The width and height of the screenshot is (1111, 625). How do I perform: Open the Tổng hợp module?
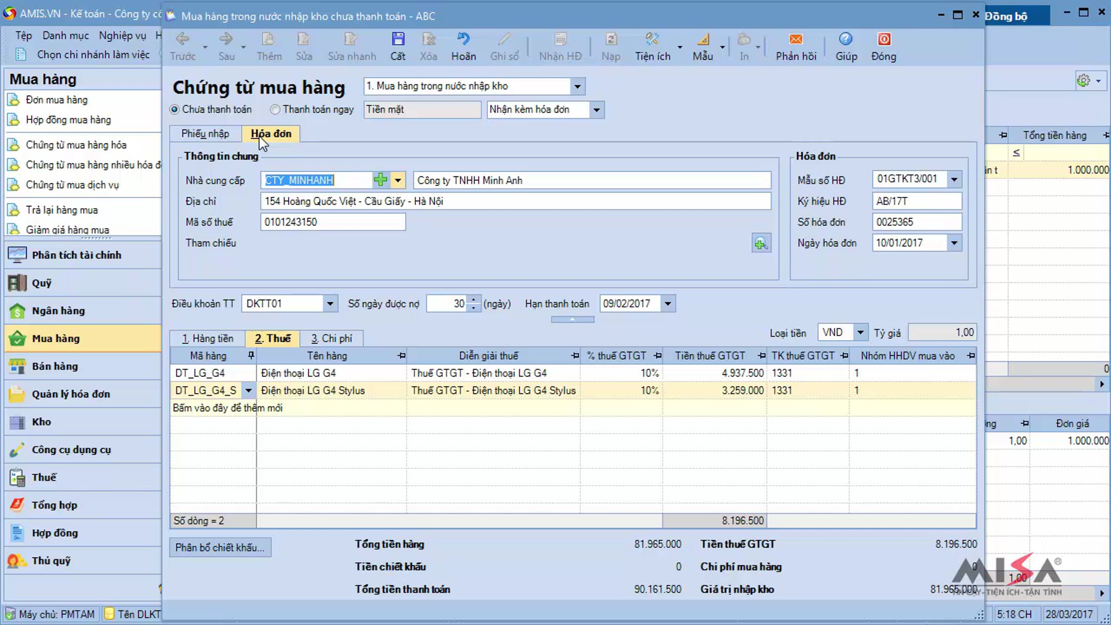click(83, 505)
